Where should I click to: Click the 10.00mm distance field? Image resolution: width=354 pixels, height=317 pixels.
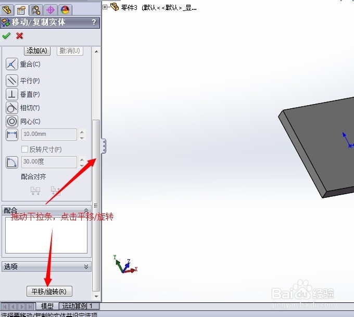[x=49, y=134]
